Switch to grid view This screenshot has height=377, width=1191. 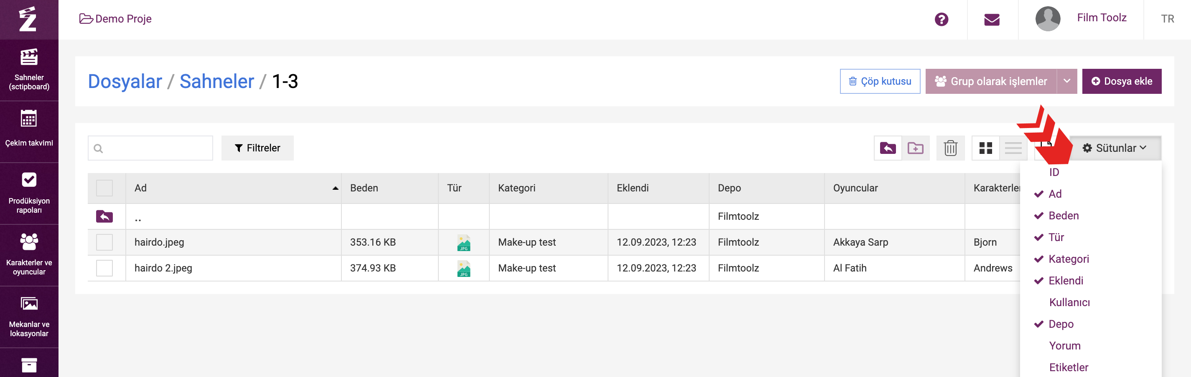(x=986, y=148)
